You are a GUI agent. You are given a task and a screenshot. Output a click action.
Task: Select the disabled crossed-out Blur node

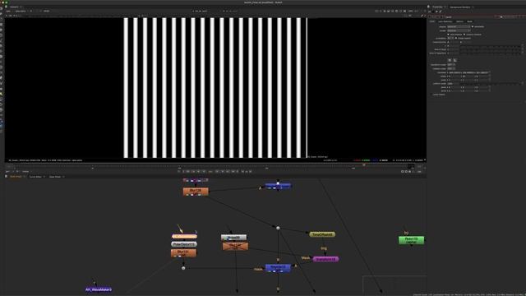235,247
